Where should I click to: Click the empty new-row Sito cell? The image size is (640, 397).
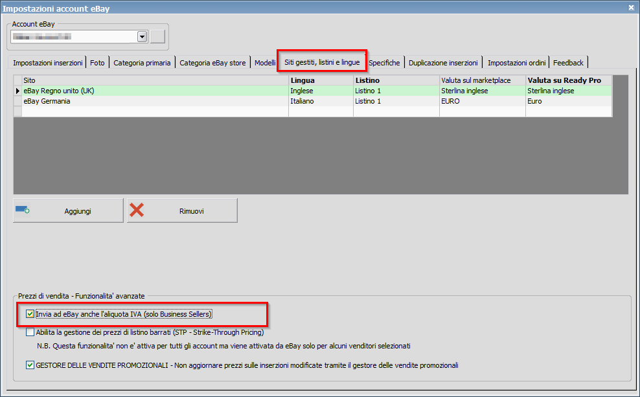(155, 111)
